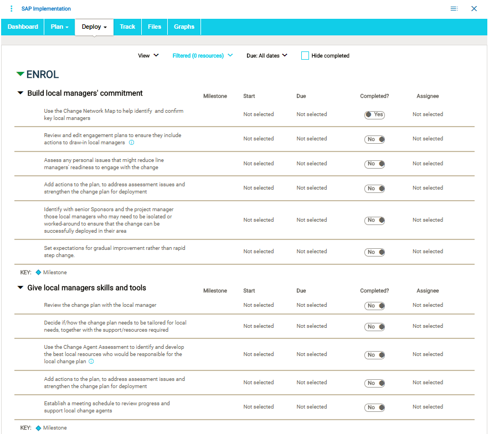Open the View dropdown

point(148,55)
